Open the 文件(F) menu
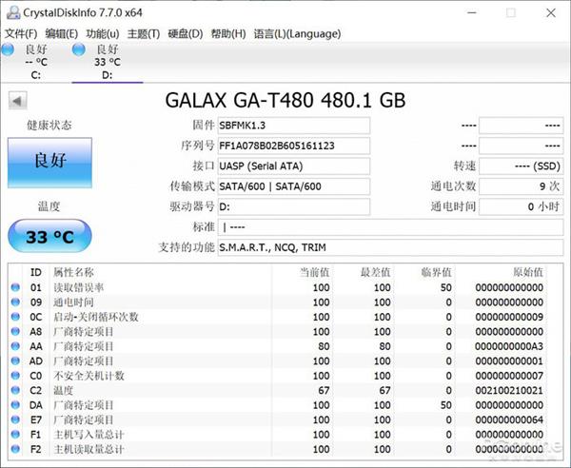The width and height of the screenshot is (571, 468). pyautogui.click(x=21, y=34)
